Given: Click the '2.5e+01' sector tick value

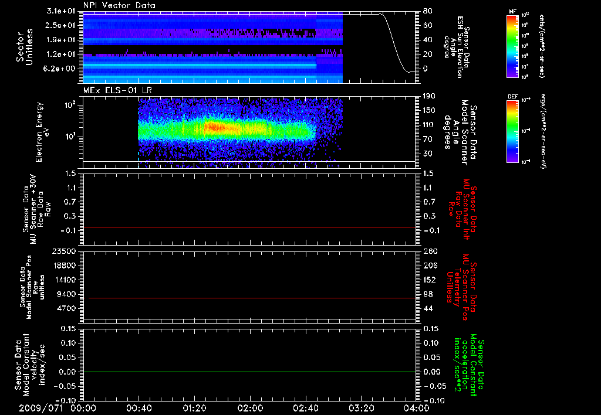Looking at the screenshot, I should coord(60,25).
